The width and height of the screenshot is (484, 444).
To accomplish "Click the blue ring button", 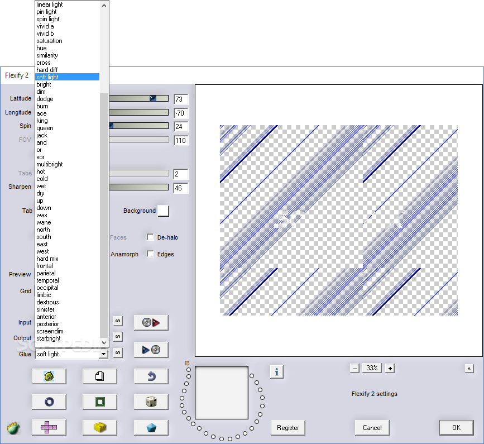I will click(49, 402).
